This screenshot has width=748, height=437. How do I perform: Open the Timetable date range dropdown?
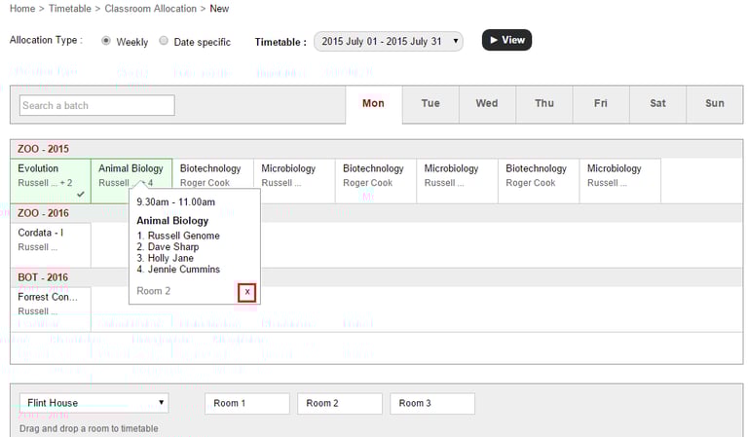point(389,42)
